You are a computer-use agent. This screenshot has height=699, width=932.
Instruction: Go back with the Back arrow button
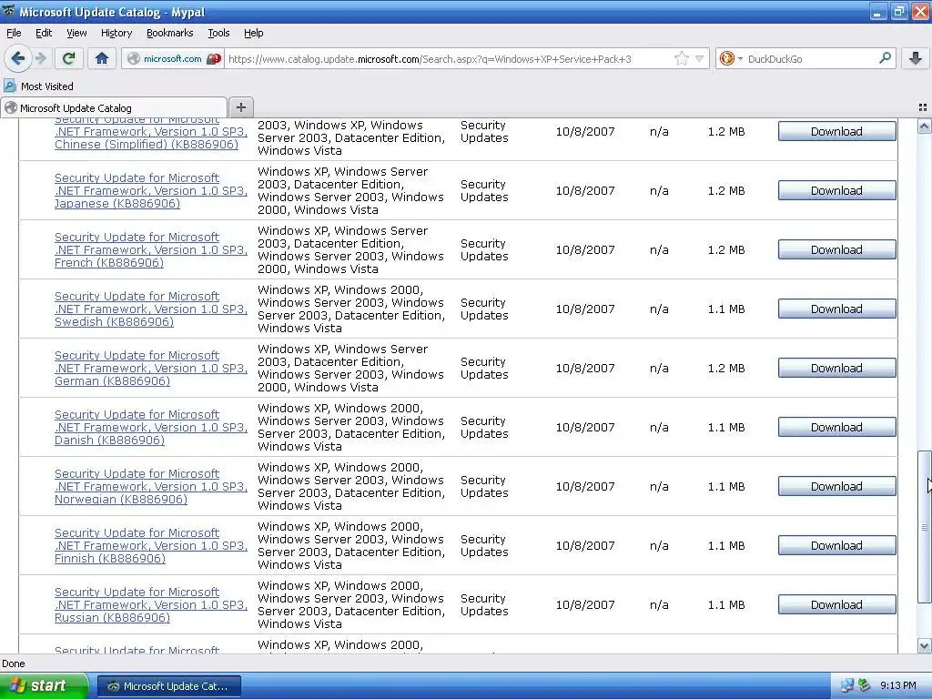click(x=17, y=58)
